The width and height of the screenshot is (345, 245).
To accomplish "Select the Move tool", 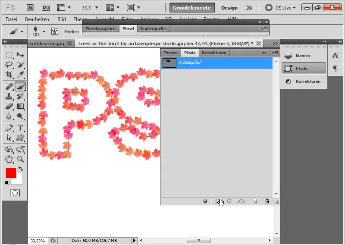I will point(20,54).
